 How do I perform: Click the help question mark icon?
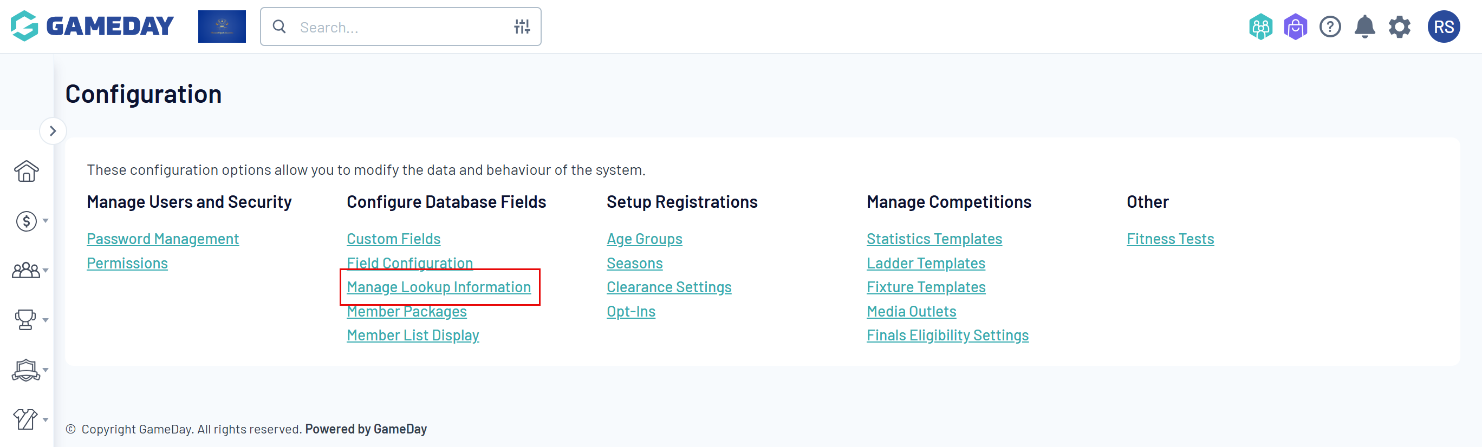(x=1330, y=27)
